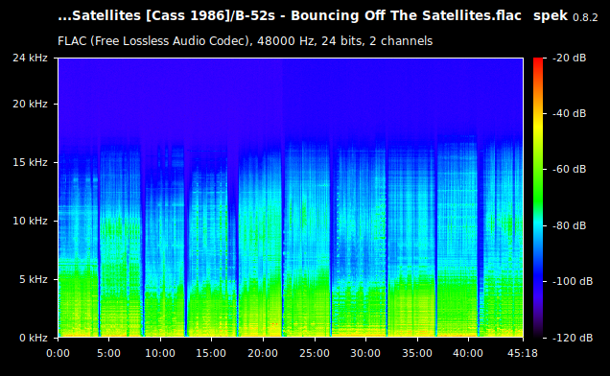Click the 5 kHz frequency label
This screenshot has height=376, width=610.
[x=34, y=279]
